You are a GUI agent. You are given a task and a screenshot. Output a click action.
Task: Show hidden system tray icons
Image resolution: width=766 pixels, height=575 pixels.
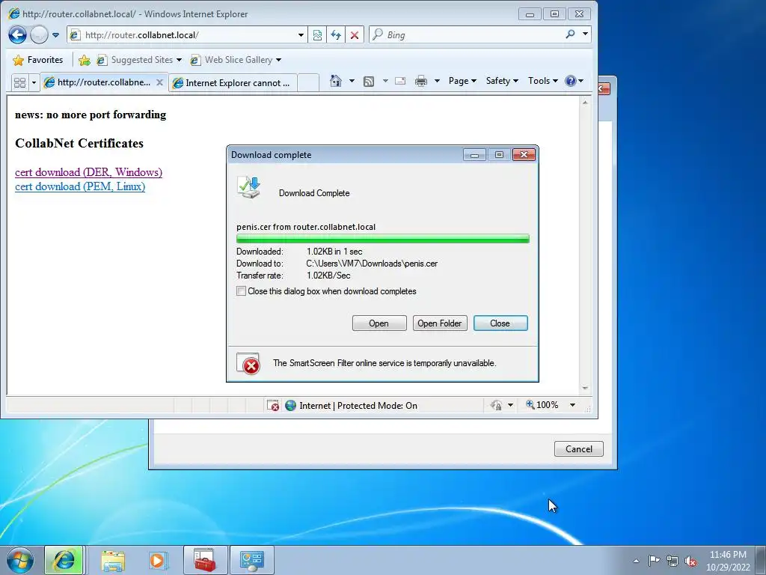pos(636,561)
